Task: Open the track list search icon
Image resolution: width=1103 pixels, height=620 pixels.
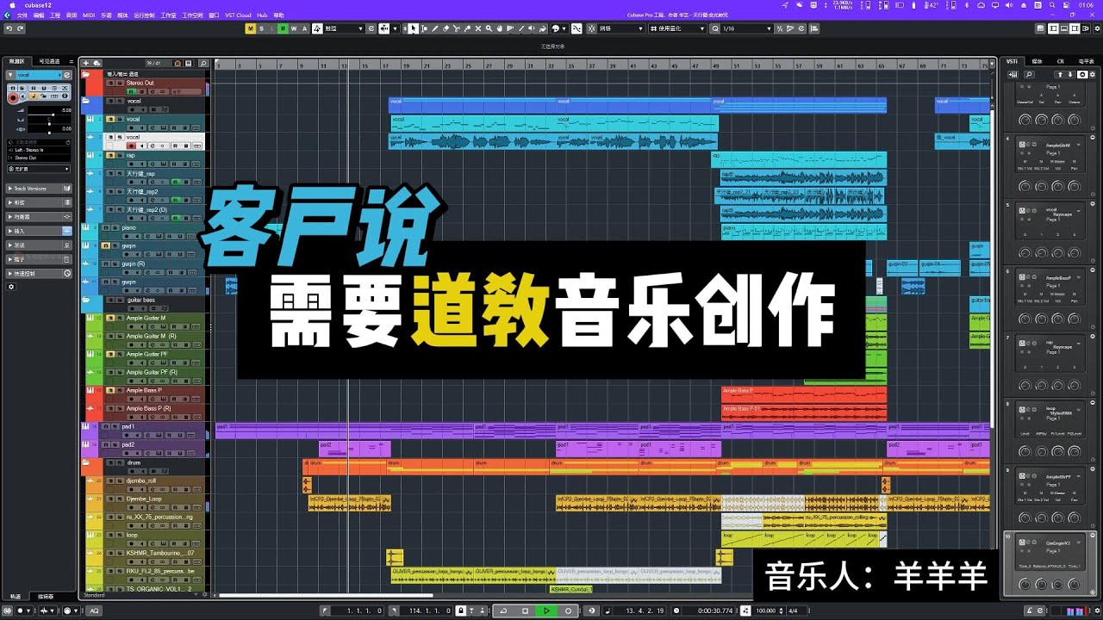Action: click(203, 63)
